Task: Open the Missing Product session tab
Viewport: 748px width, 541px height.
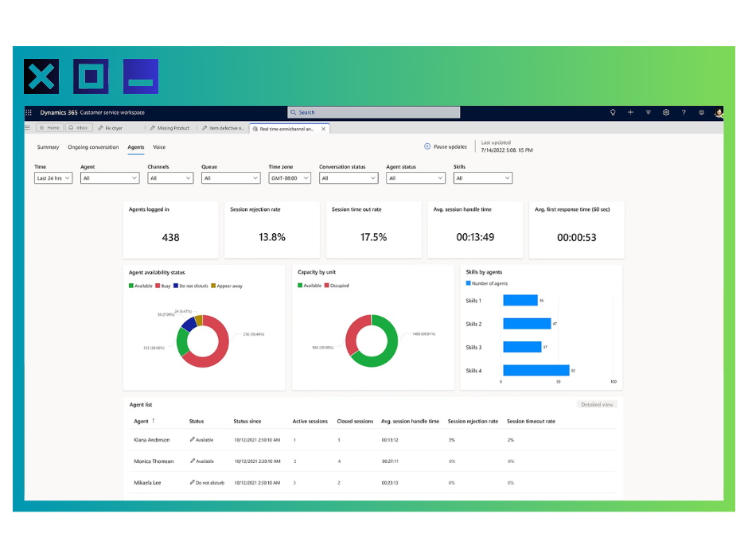Action: pos(170,127)
